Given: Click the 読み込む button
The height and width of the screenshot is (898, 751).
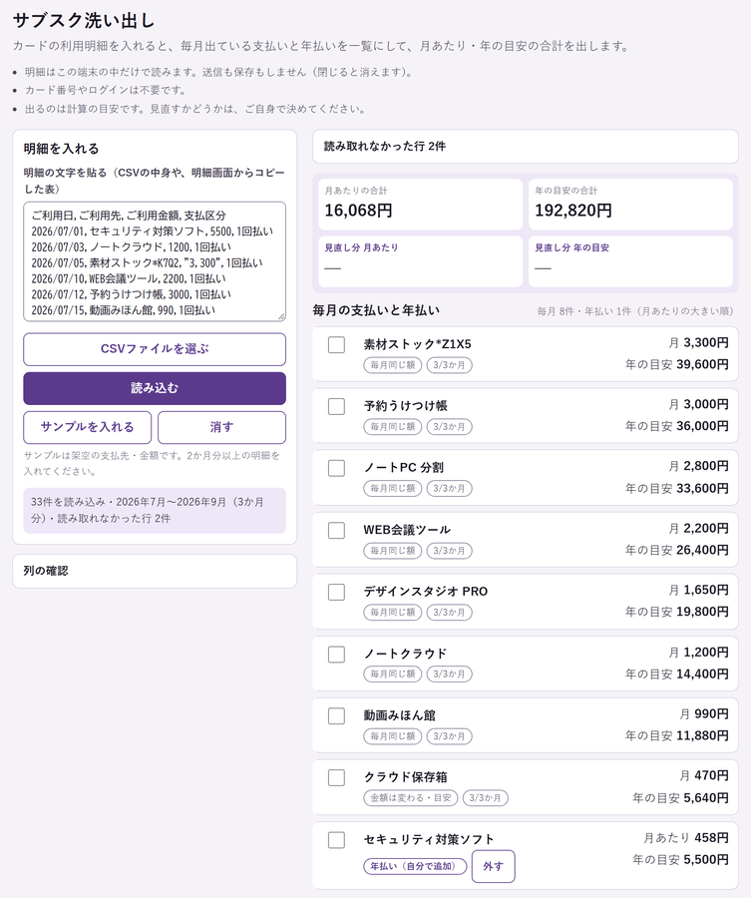Looking at the screenshot, I should click(x=155, y=388).
